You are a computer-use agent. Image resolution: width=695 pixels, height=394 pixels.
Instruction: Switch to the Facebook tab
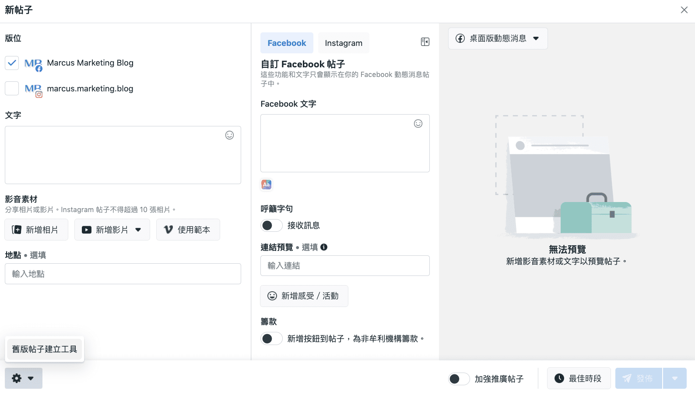[287, 43]
